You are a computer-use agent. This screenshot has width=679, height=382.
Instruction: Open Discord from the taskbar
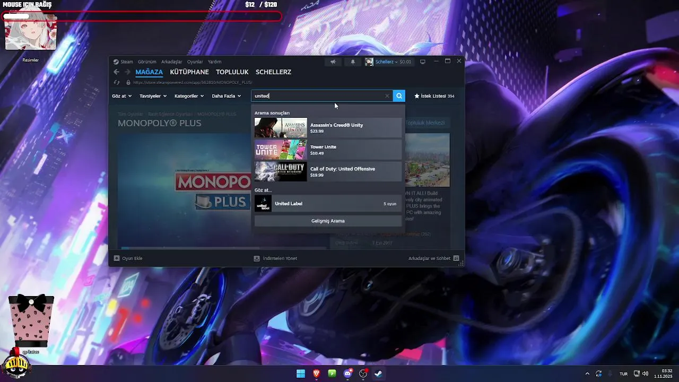(x=348, y=374)
